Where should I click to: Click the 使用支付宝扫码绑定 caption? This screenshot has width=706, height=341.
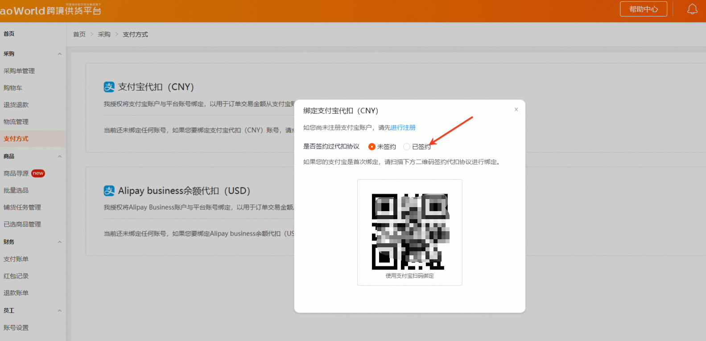410,276
